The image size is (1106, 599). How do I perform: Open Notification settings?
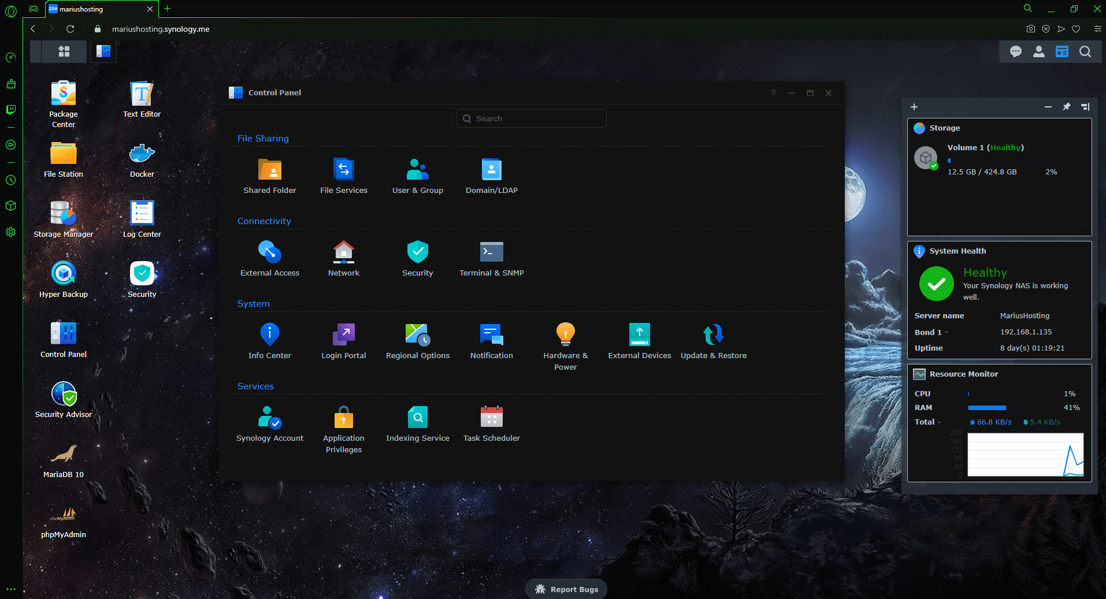(492, 341)
